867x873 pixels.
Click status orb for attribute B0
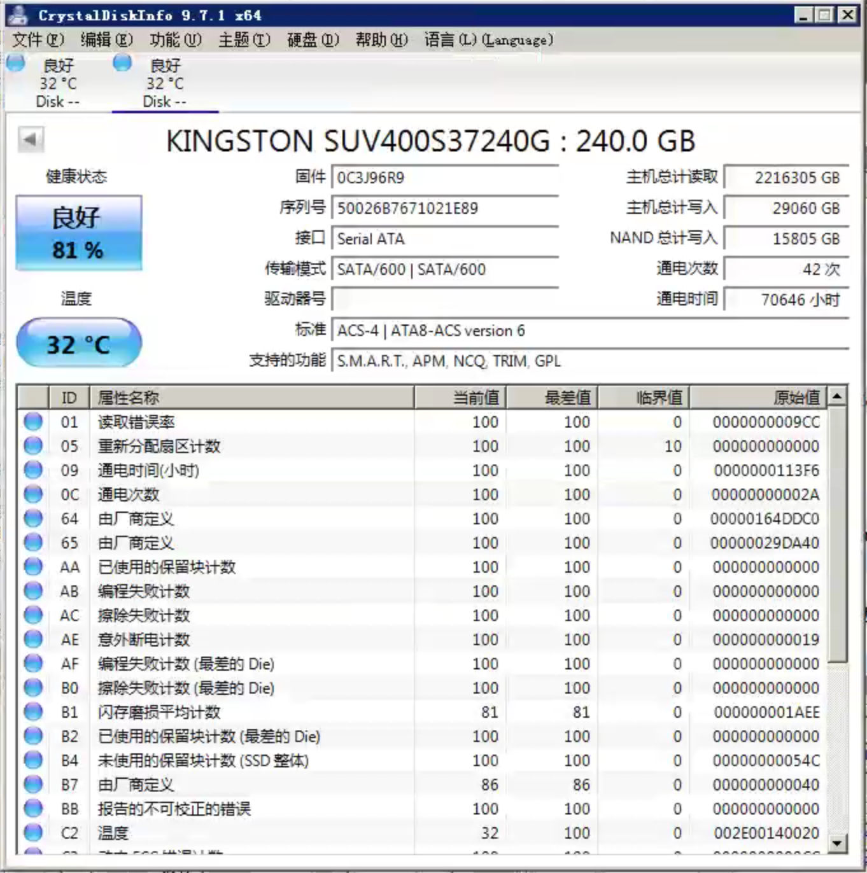tap(33, 687)
